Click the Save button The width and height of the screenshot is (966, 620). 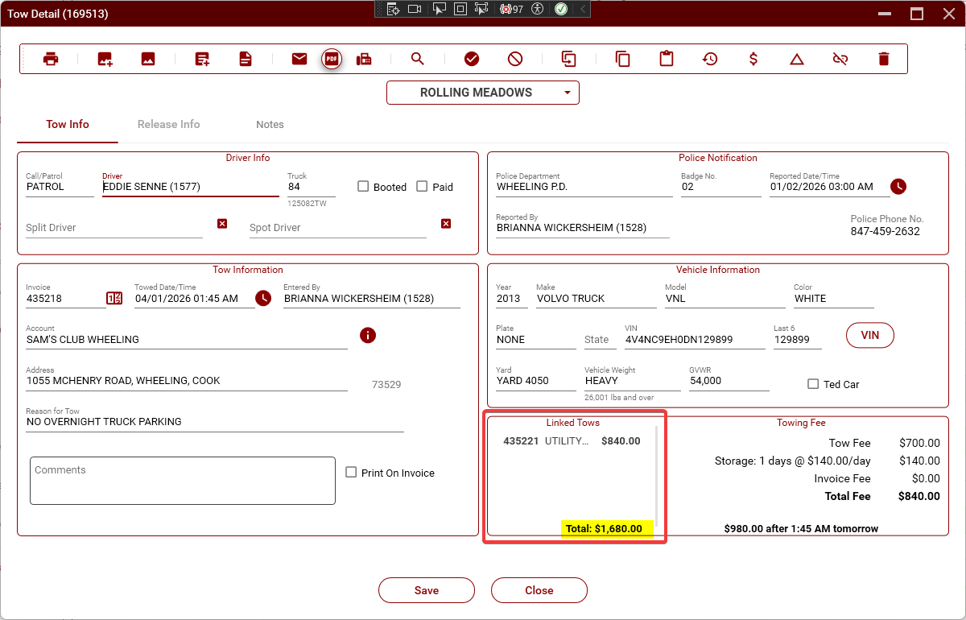tap(427, 590)
